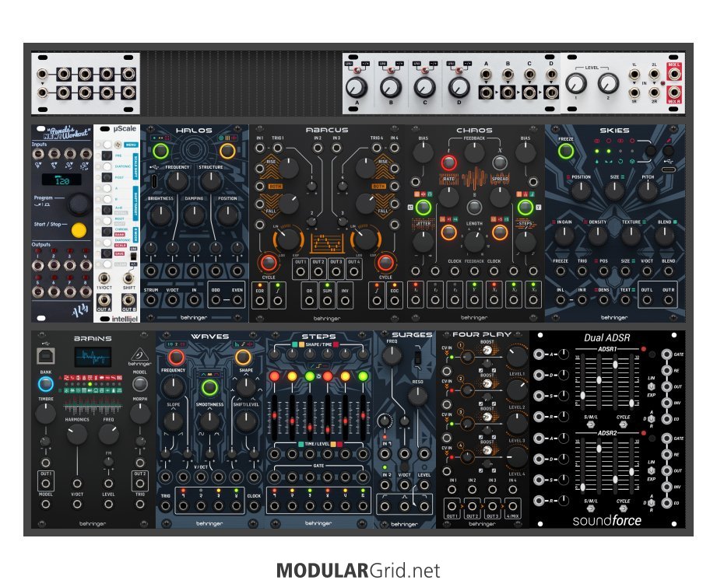This screenshot has width=717, height=587.
Task: Click the OUT R jack on Skies
Action: [x=668, y=300]
